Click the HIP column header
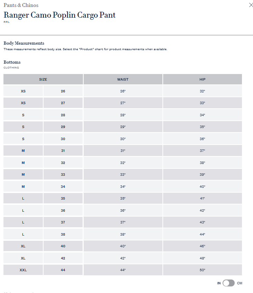This screenshot has width=253, height=293. point(202,79)
